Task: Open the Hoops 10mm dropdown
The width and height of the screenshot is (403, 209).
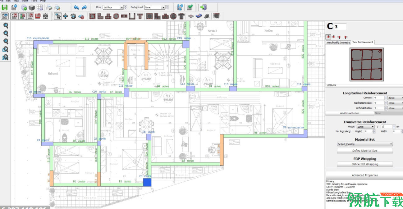Action: point(365,127)
